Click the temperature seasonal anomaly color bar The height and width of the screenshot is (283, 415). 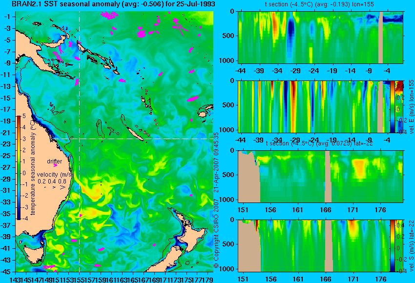(x=19, y=168)
